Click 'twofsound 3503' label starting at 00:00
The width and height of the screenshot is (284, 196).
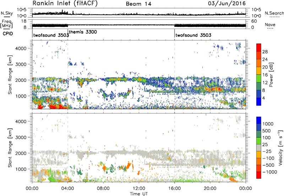[51, 35]
